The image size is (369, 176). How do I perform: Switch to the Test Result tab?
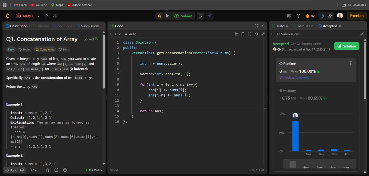[x=303, y=26]
